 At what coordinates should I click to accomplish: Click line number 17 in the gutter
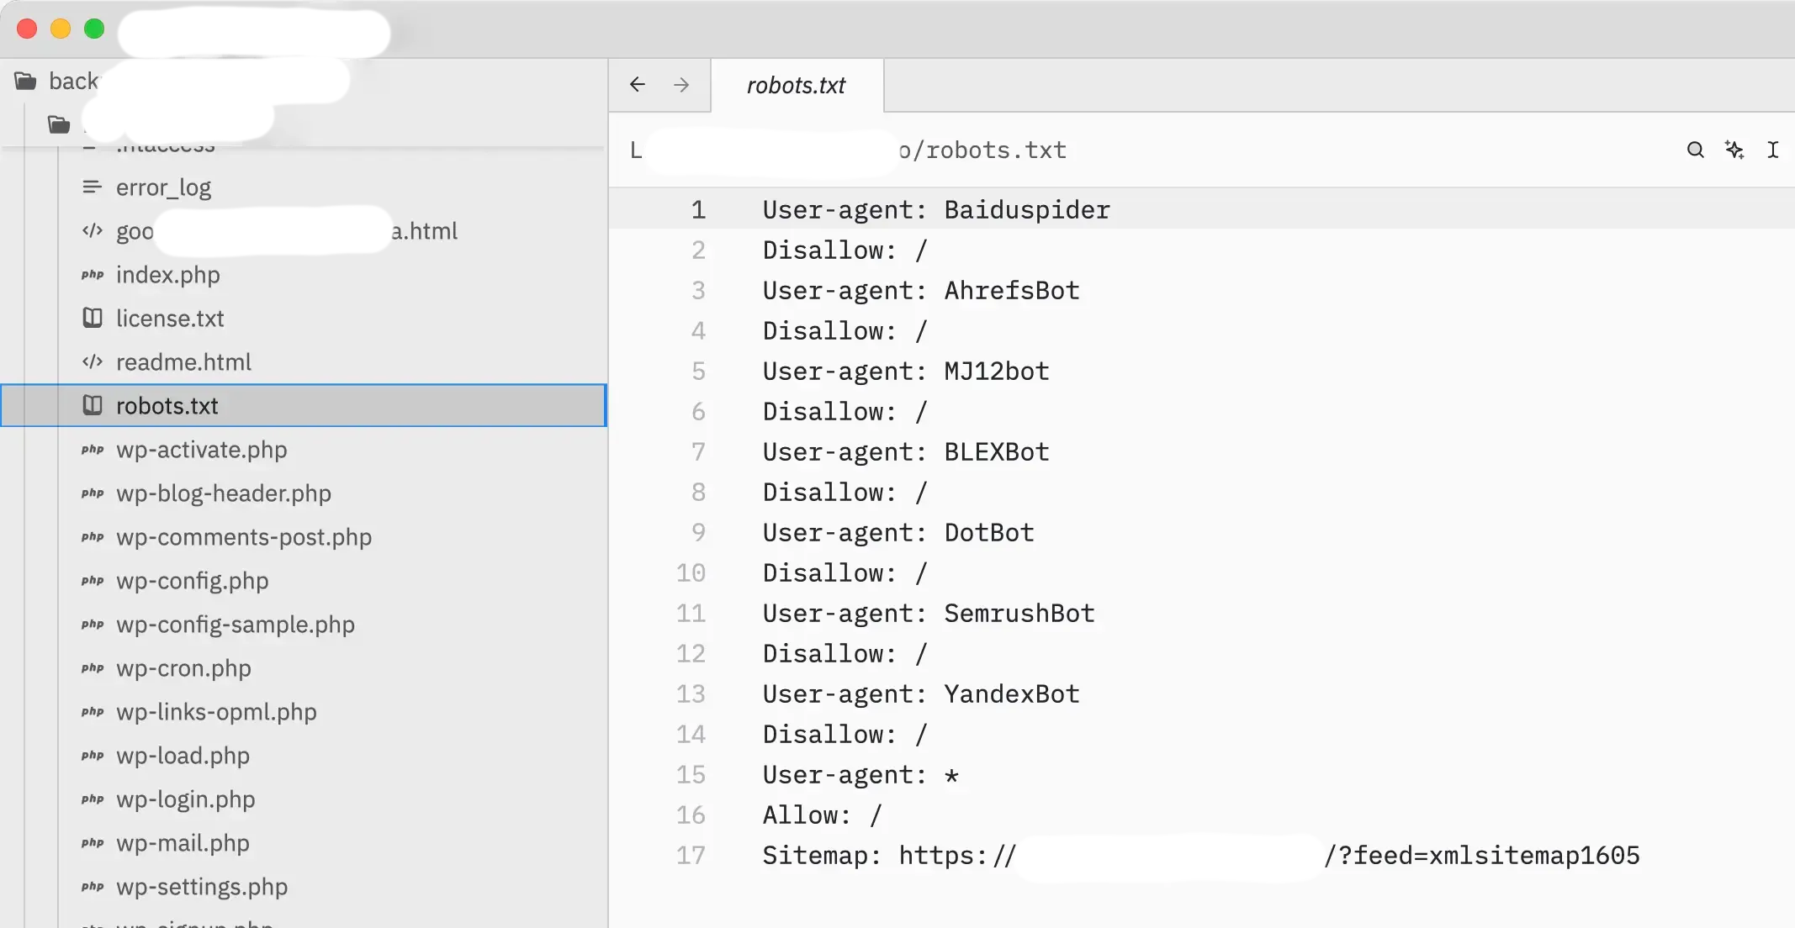[x=691, y=856]
